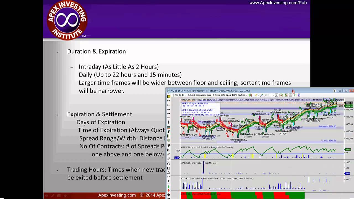
Task: Open the pencil drawing tools dropdown
Action: pos(257,95)
